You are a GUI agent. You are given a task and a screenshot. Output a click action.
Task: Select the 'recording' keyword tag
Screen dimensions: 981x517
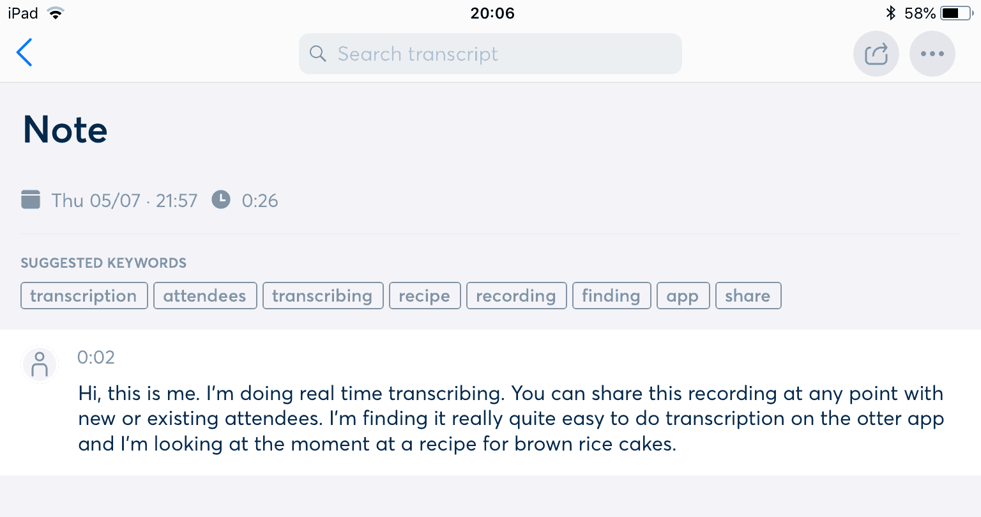[517, 296]
